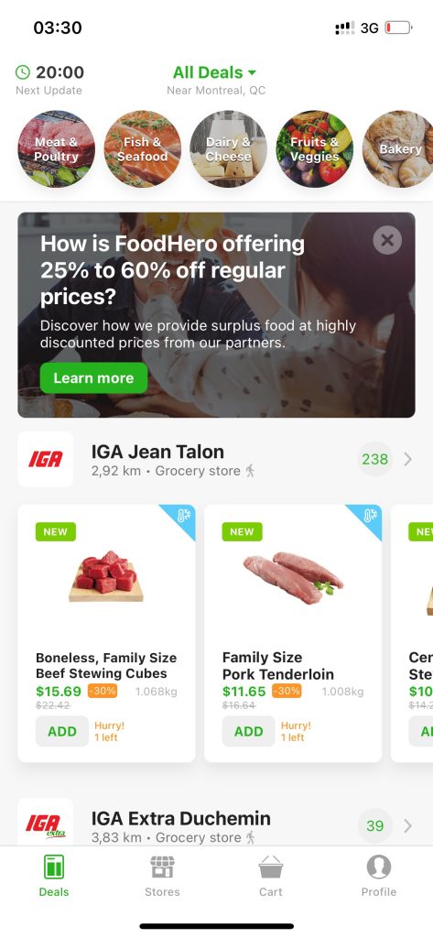Tap the IGA Jean Talon store logo
433x938 pixels.
[46, 459]
